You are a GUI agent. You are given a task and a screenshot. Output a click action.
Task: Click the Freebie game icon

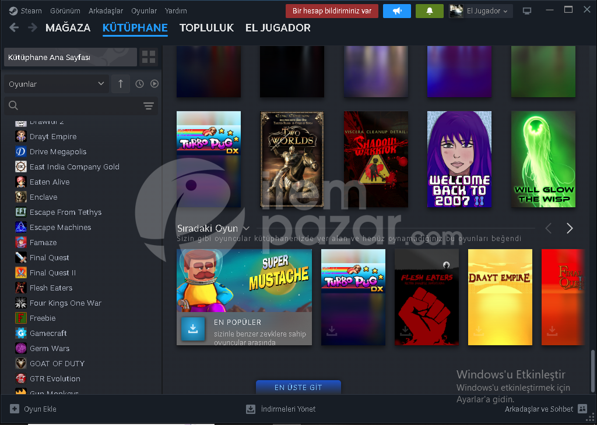coord(20,318)
